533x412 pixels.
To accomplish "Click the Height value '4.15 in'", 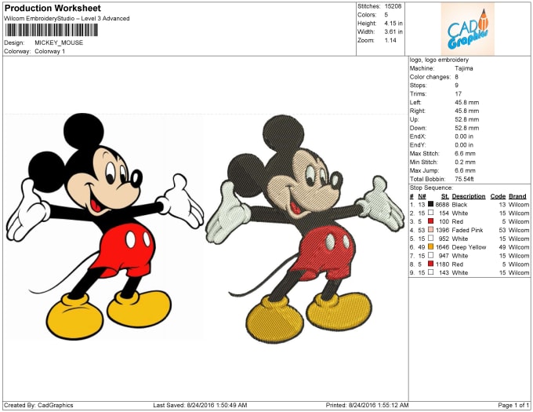I will pos(393,23).
